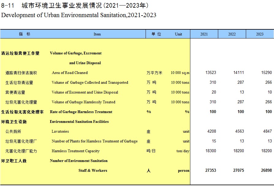274x195 pixels.
Task: Click 'Rate of Garbage Harmless Treatment' label
Action: point(81,112)
